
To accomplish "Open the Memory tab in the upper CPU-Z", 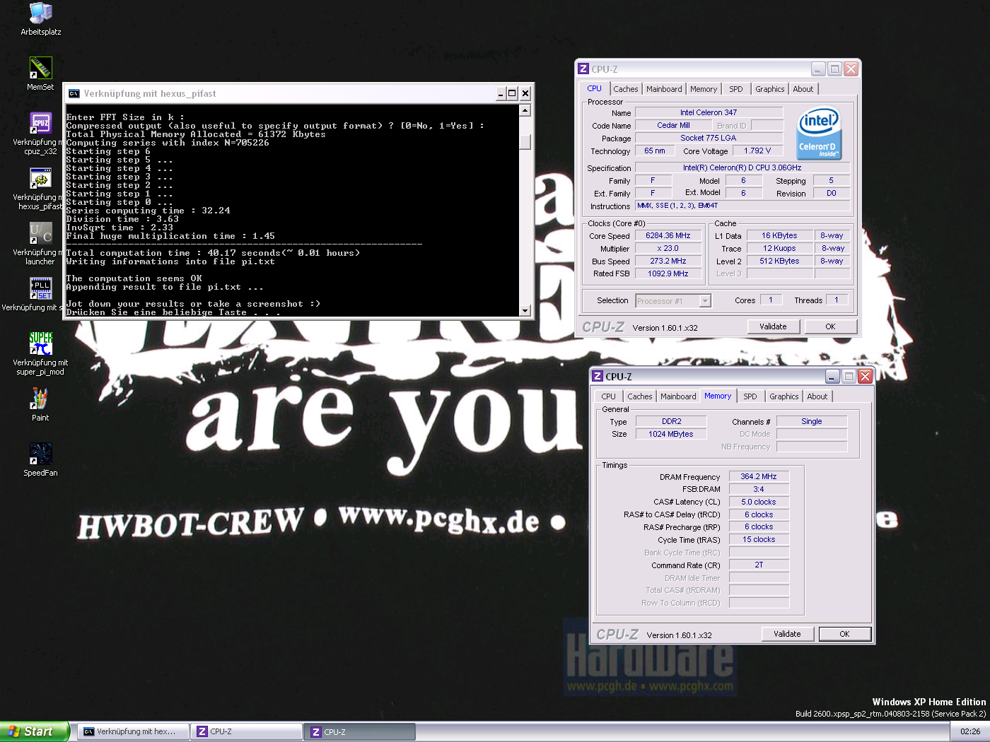I will coord(703,89).
